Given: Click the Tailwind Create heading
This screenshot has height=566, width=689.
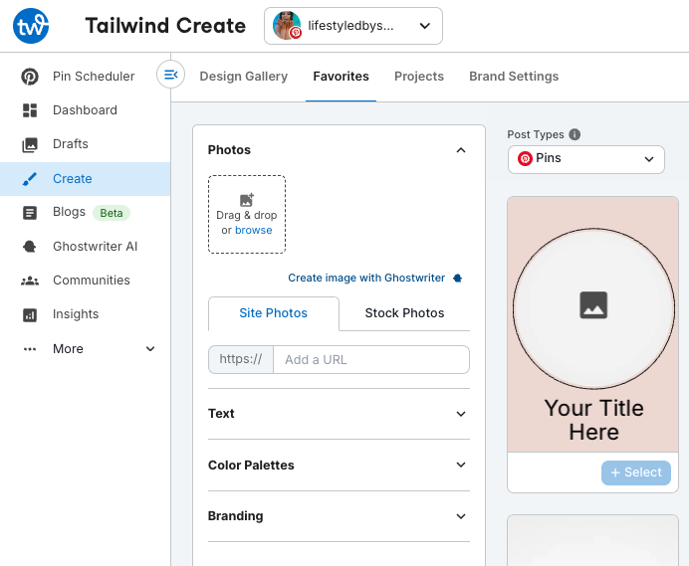Looking at the screenshot, I should [165, 26].
